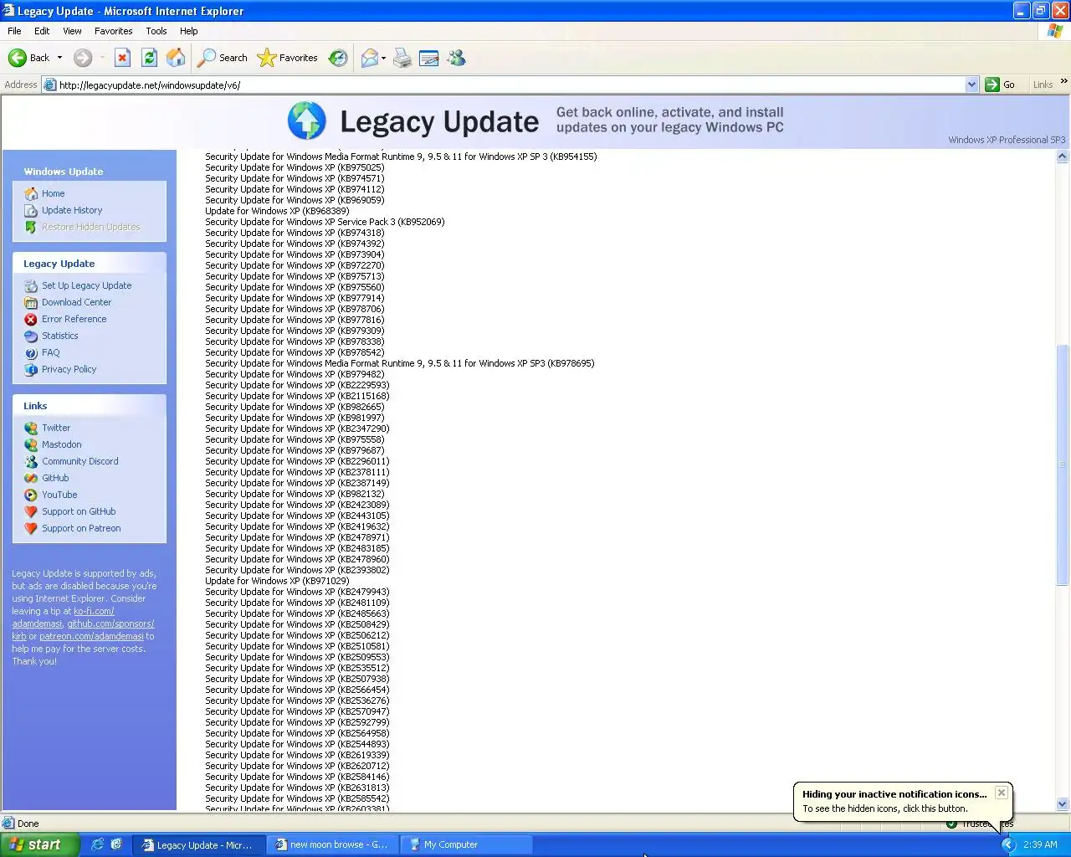Click the vertical scrollbar thumb
Image resolution: width=1071 pixels, height=857 pixels.
click(x=1063, y=465)
